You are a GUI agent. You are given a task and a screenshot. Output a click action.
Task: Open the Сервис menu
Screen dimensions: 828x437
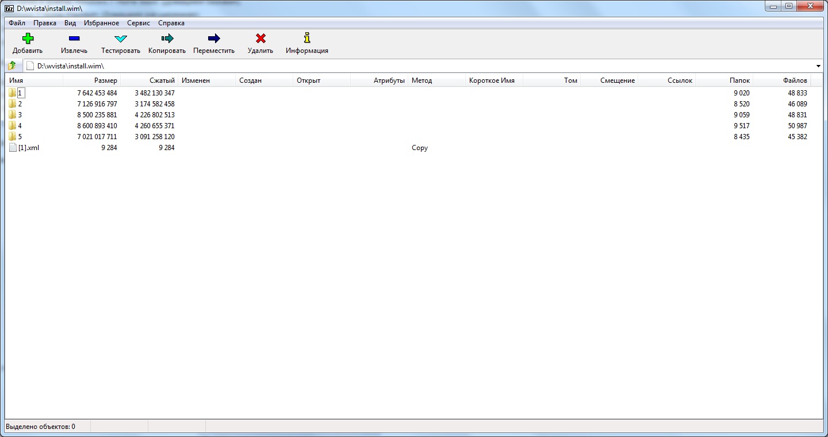click(x=139, y=23)
